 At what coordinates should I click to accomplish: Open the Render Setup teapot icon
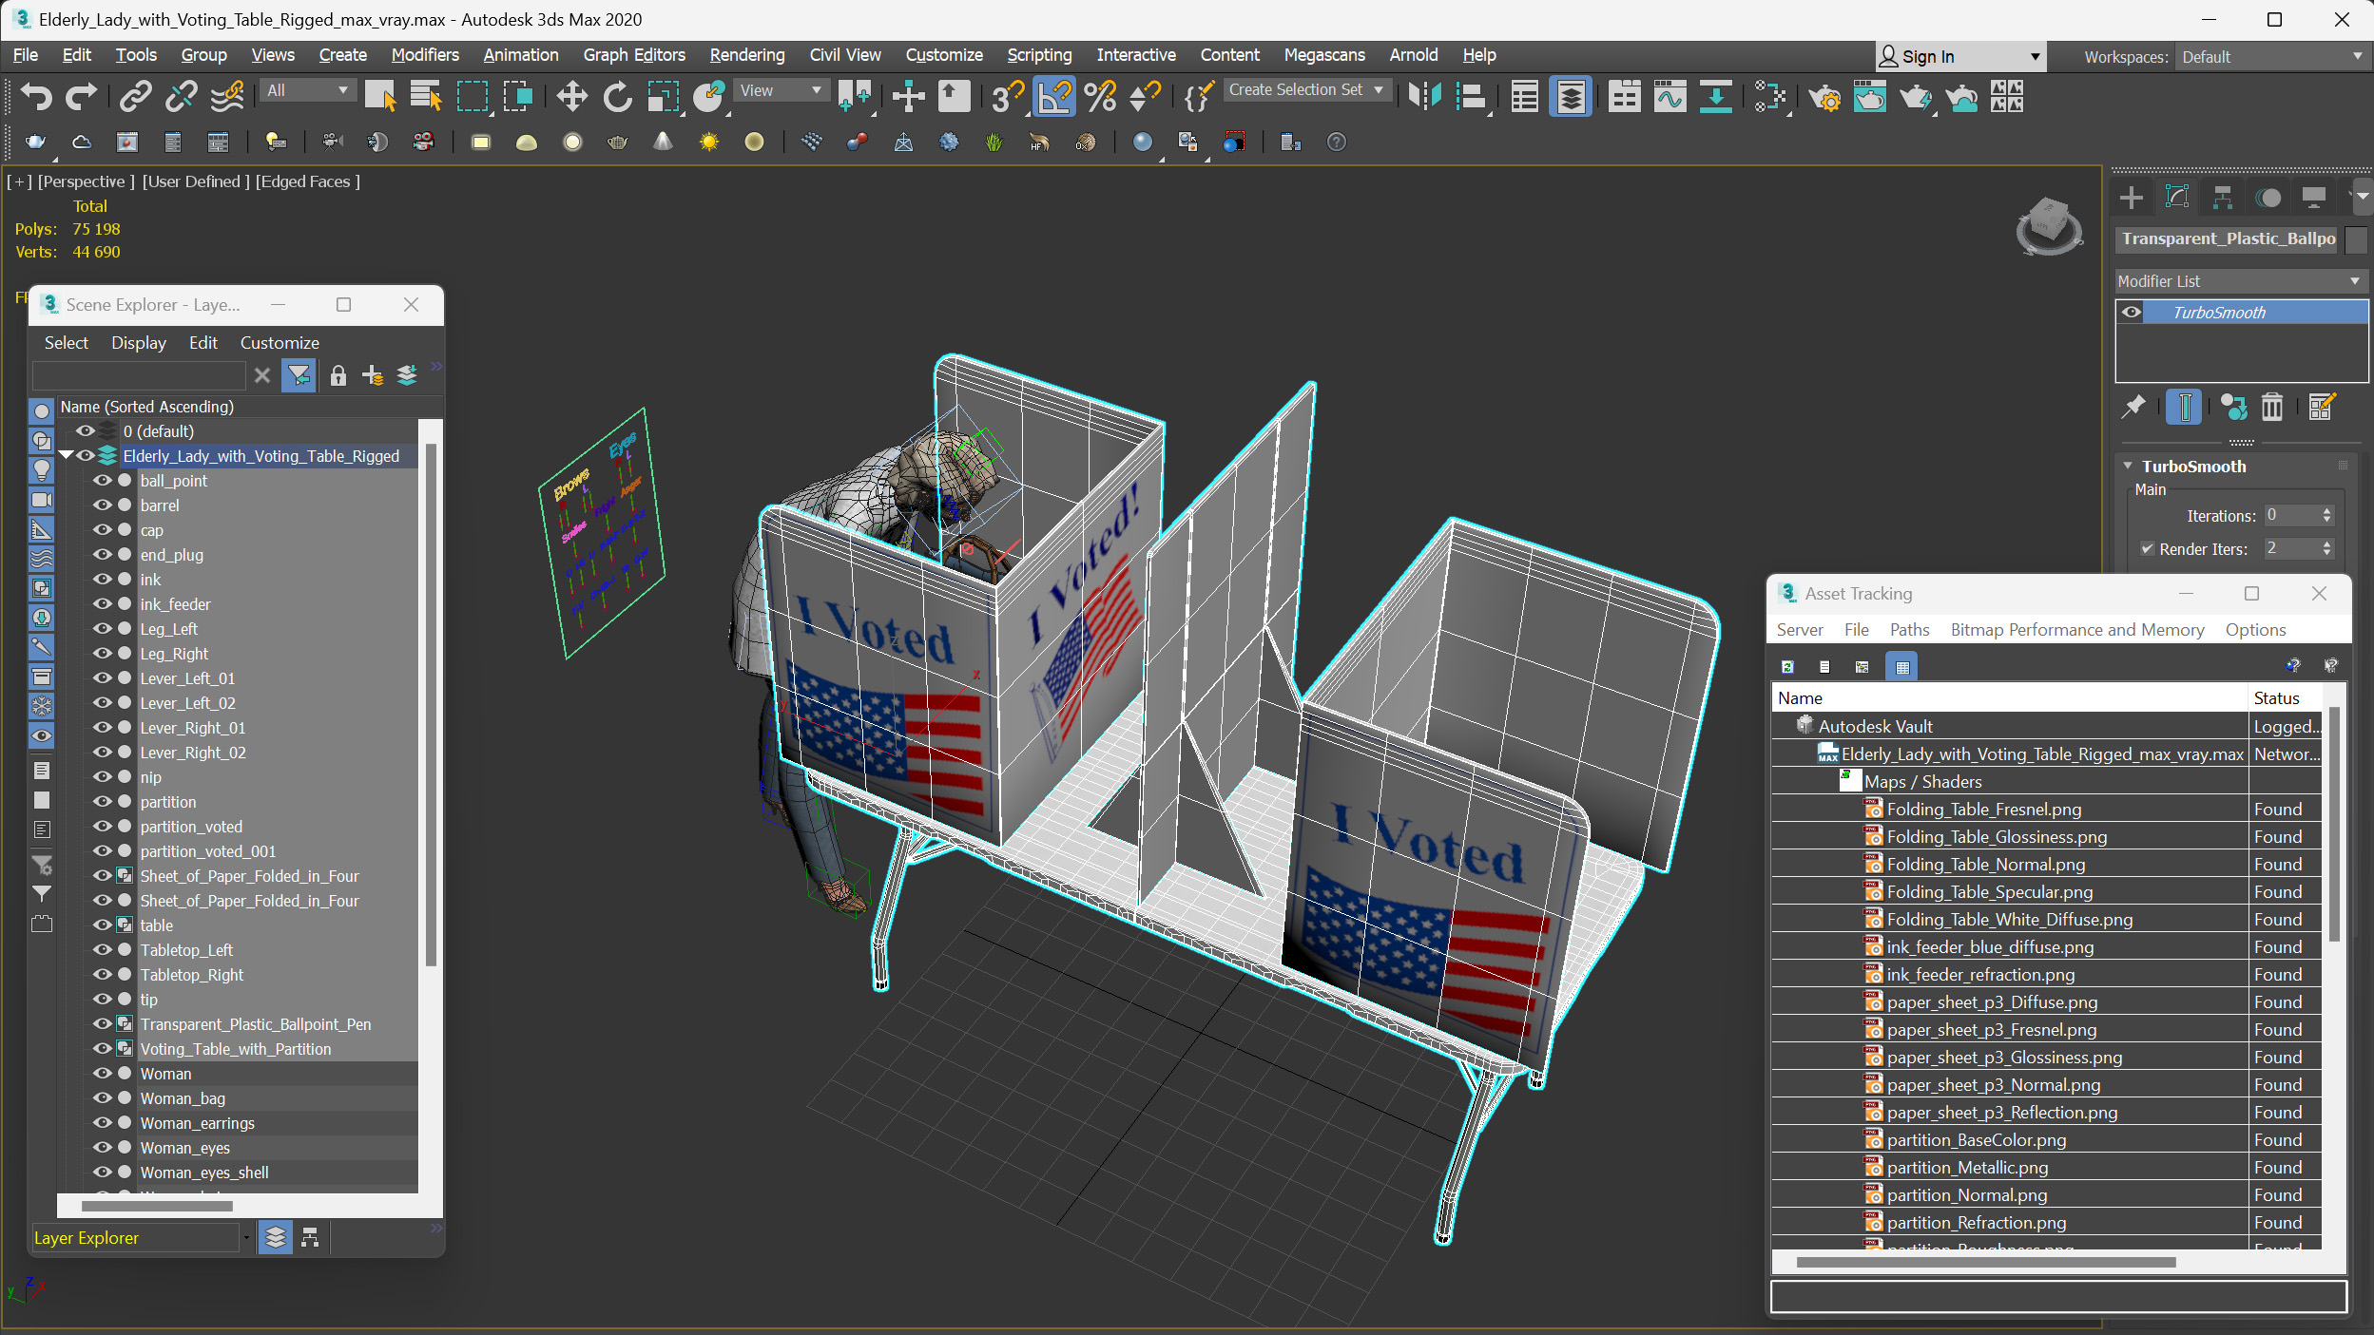click(x=1824, y=96)
